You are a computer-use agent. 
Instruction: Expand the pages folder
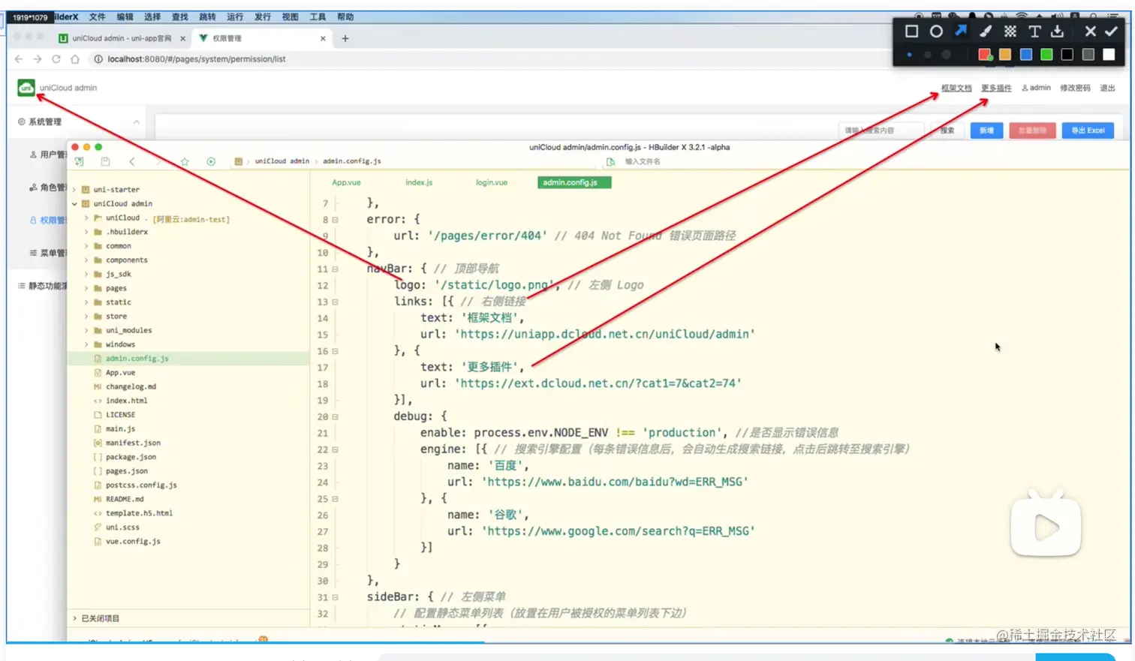click(x=86, y=288)
